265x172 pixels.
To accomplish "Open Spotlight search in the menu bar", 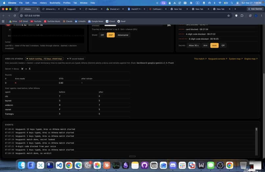I will point(232,3).
